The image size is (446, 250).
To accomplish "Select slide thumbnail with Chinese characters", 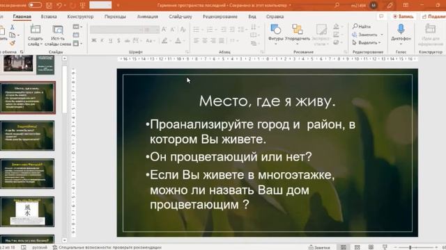I will [x=27, y=211].
